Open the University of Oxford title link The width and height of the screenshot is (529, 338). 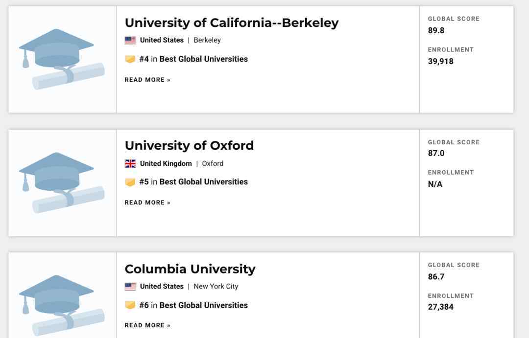click(189, 146)
